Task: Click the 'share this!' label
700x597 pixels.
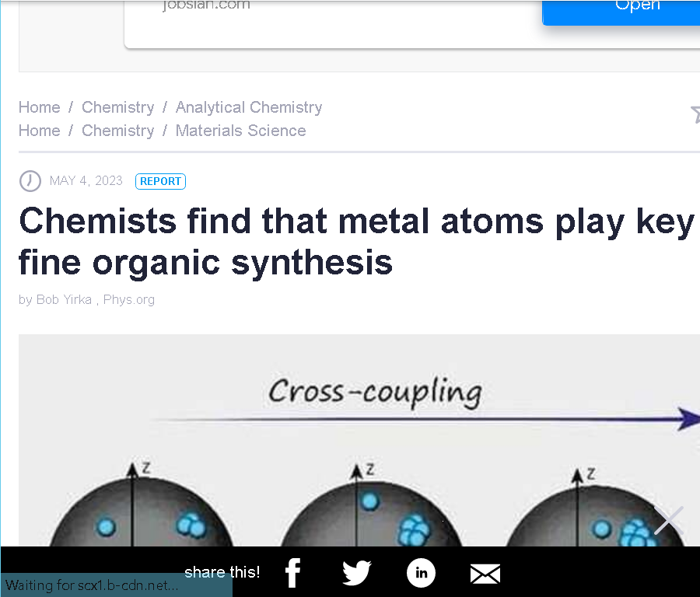Action: (x=222, y=572)
